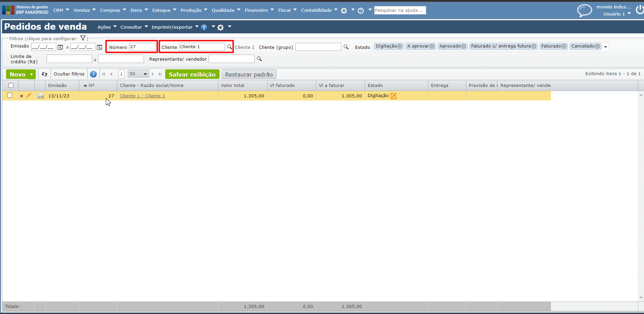Viewport: 644px width, 314px height.
Task: Click the refresh list icon
Action: 45,74
